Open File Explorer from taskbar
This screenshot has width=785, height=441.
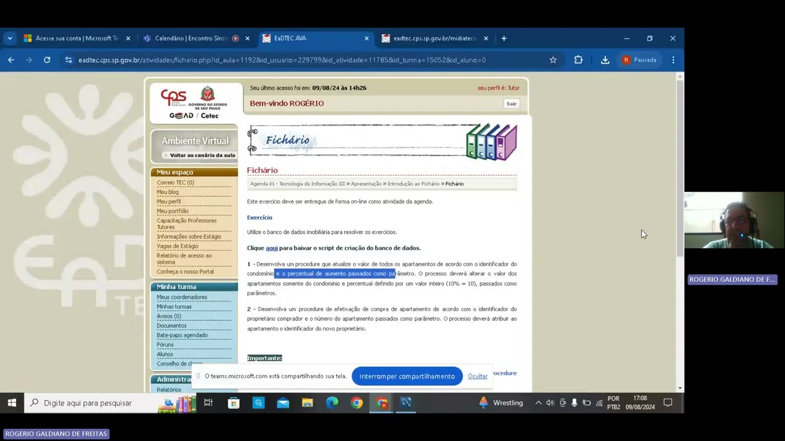pos(307,402)
